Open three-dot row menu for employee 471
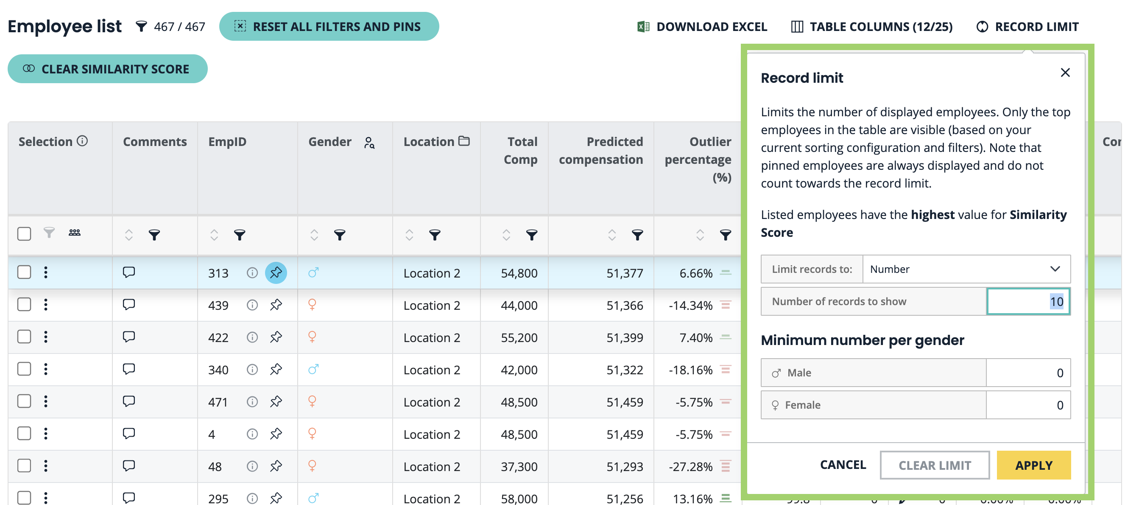 click(x=45, y=401)
